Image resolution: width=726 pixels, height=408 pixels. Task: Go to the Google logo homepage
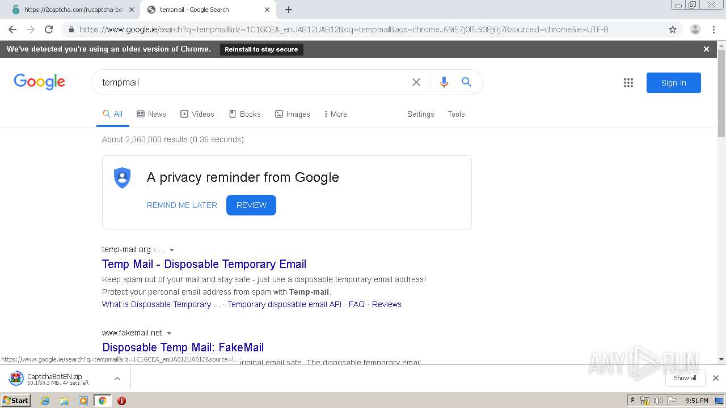(x=39, y=82)
